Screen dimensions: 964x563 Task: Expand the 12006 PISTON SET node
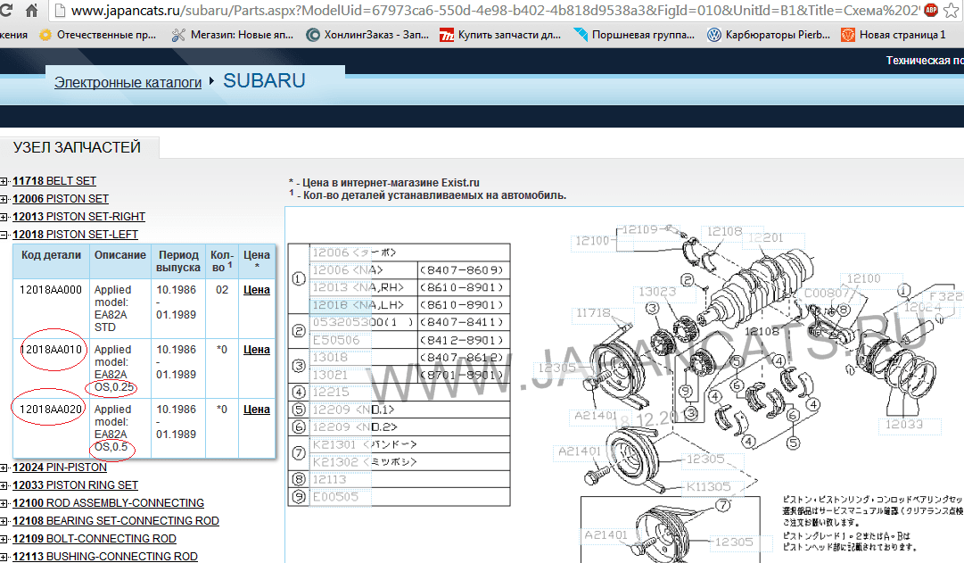pos(4,199)
